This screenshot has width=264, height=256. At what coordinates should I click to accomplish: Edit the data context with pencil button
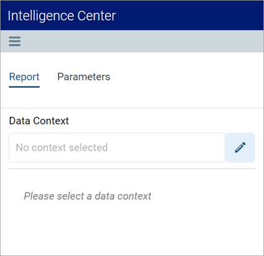[x=240, y=148]
